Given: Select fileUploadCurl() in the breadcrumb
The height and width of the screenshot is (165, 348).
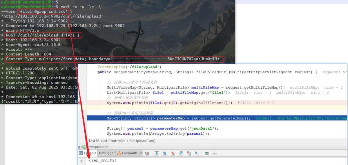Looking at the screenshot, I should tap(142, 141).
